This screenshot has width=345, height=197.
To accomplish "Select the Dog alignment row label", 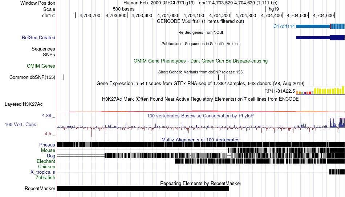I will 51,156.
